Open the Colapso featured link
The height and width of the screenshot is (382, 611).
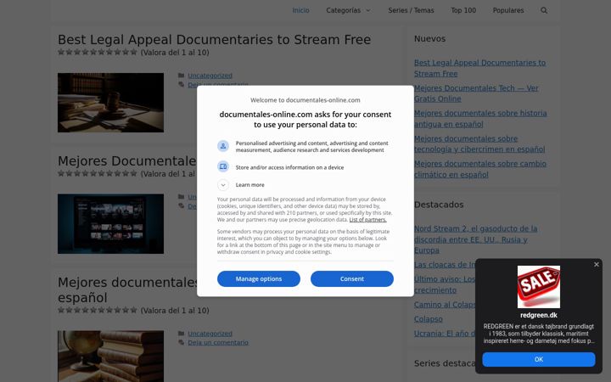429,319
